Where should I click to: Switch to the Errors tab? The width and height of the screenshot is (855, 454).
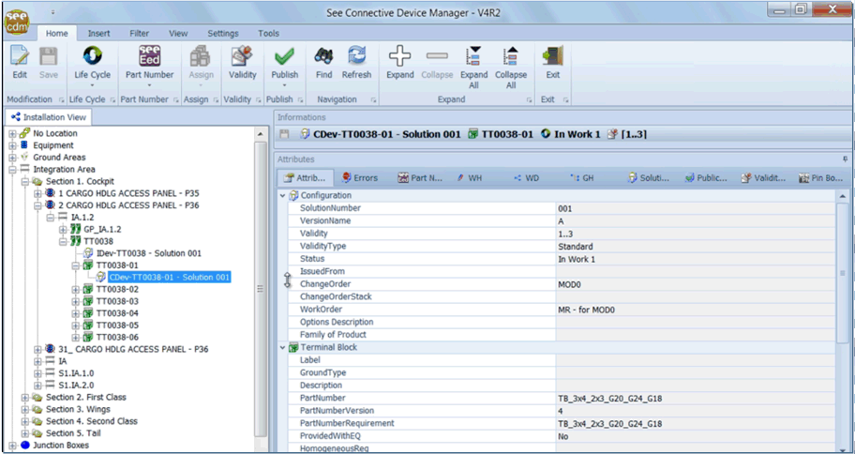pos(359,178)
